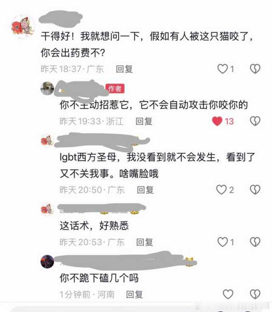Screen dimensions: 272x312
Task: Dislike the comment posted at 昨天 20:50
Action: coord(255,190)
